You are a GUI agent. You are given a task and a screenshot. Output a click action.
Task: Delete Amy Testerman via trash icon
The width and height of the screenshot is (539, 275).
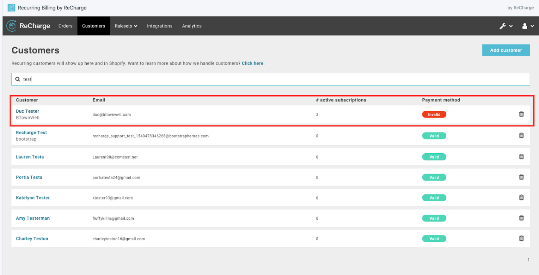tap(521, 217)
